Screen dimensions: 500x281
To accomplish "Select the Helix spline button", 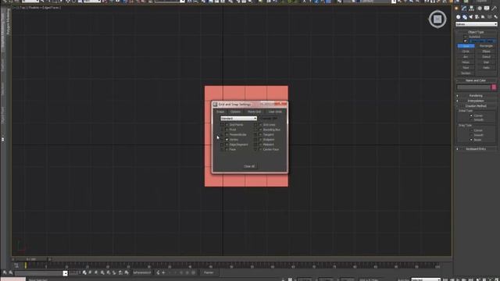I will (x=486, y=68).
